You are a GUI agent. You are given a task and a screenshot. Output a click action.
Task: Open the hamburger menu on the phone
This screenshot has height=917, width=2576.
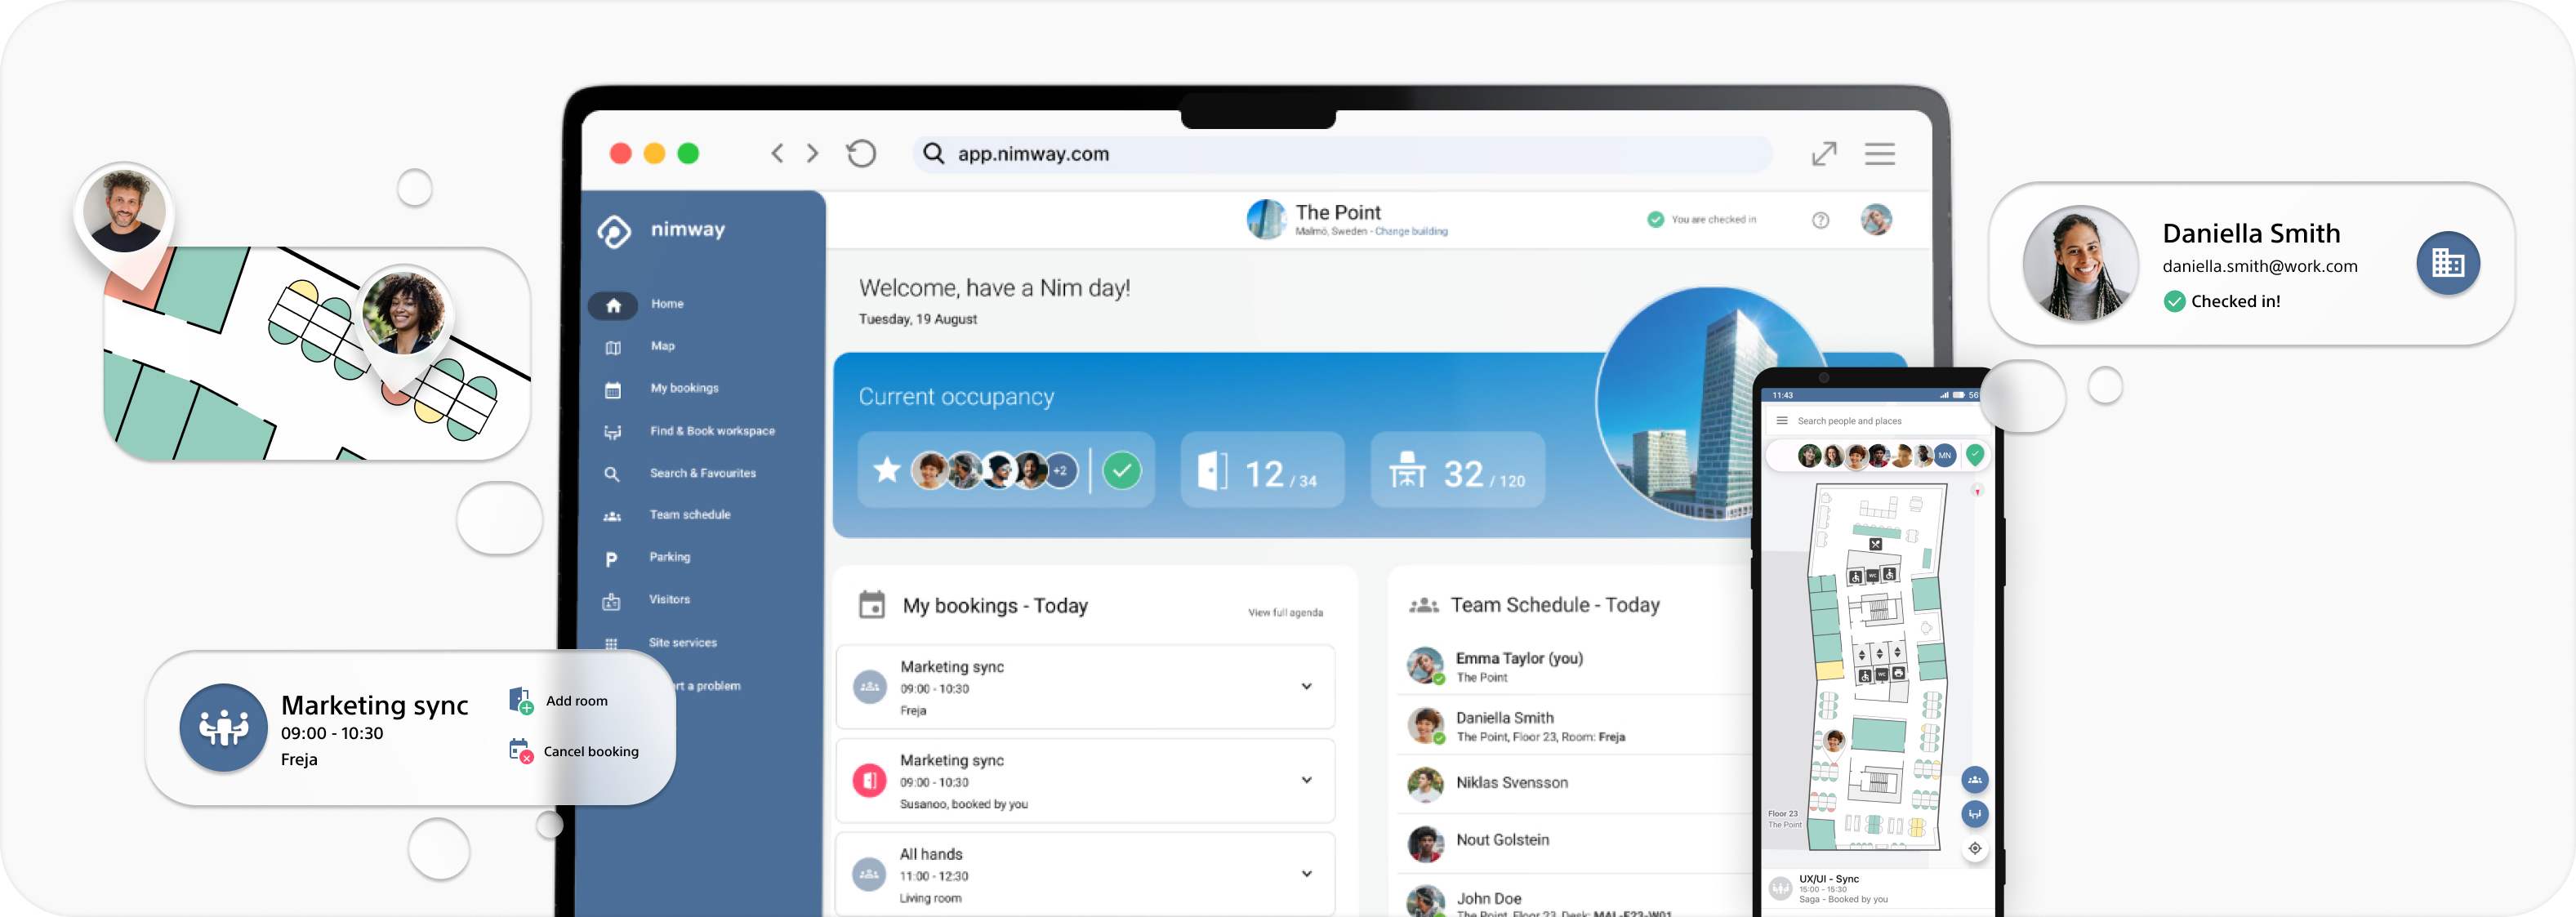[1781, 421]
